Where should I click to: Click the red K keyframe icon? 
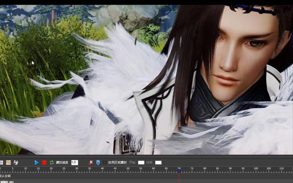pyautogui.click(x=90, y=163)
